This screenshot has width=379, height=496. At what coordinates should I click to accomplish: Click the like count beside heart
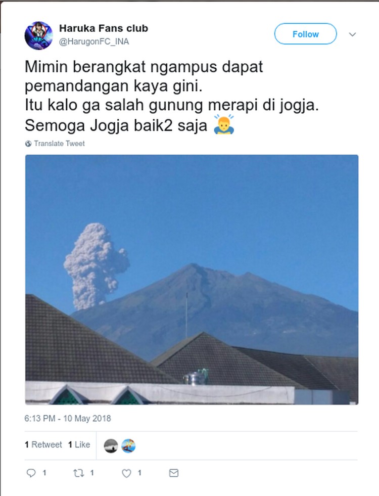tap(139, 473)
